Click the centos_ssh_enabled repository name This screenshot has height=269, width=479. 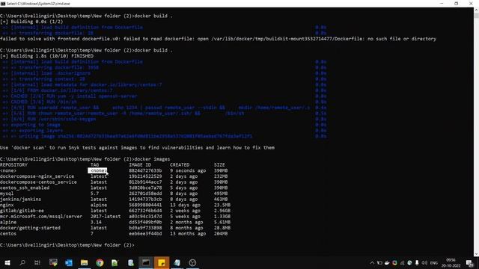coord(25,188)
